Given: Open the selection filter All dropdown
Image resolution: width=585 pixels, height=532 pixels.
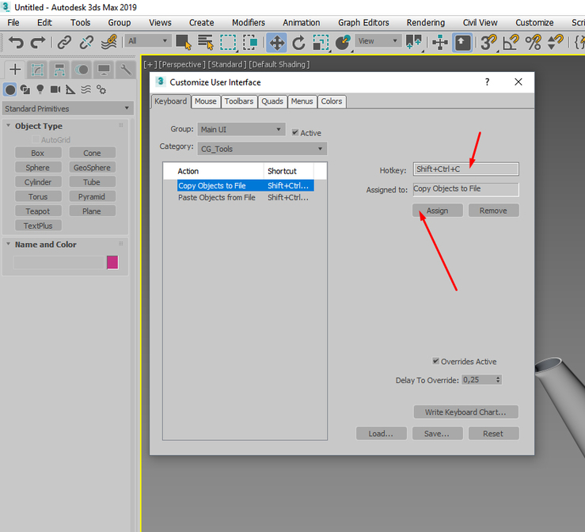Looking at the screenshot, I should [x=148, y=40].
